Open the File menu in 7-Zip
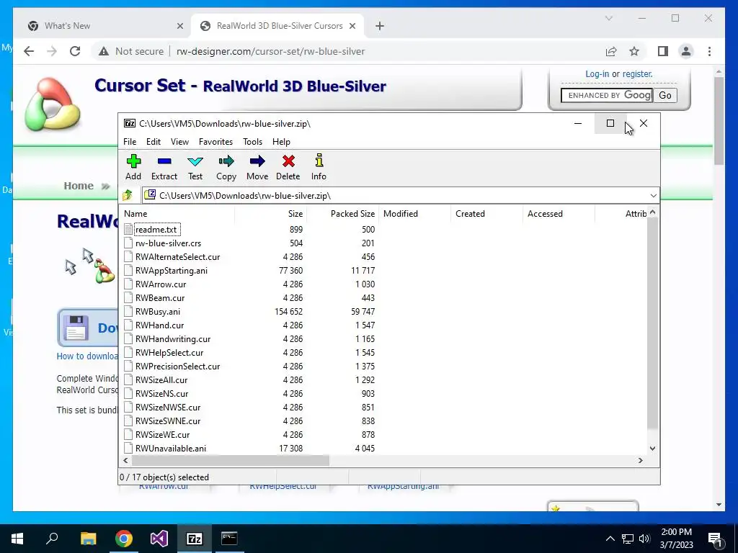The image size is (738, 553). (x=130, y=142)
